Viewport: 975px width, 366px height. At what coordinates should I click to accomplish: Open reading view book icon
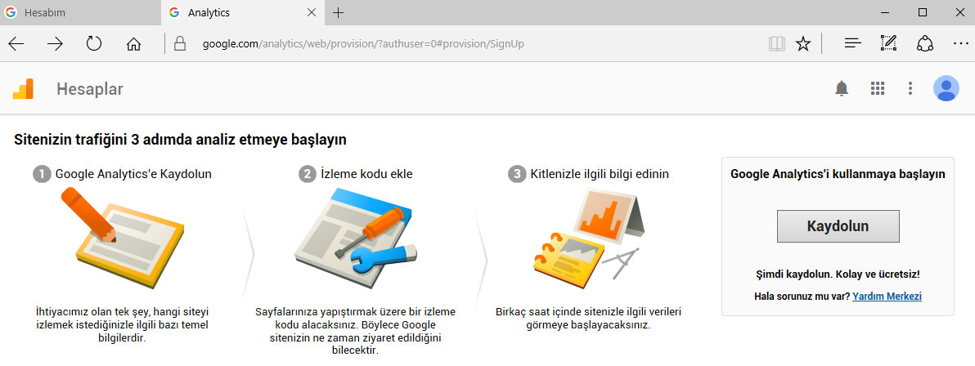click(x=776, y=43)
